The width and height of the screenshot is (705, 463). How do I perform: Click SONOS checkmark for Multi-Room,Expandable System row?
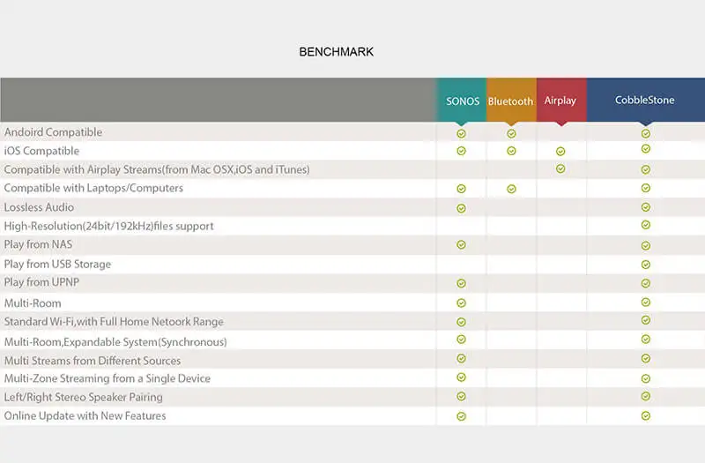tap(461, 340)
